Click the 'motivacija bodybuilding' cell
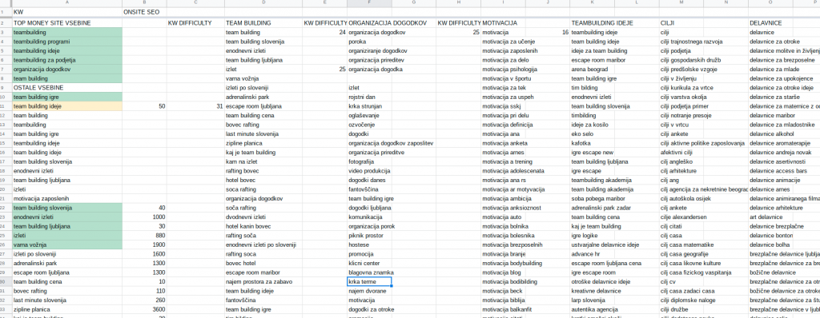 pyautogui.click(x=512, y=263)
